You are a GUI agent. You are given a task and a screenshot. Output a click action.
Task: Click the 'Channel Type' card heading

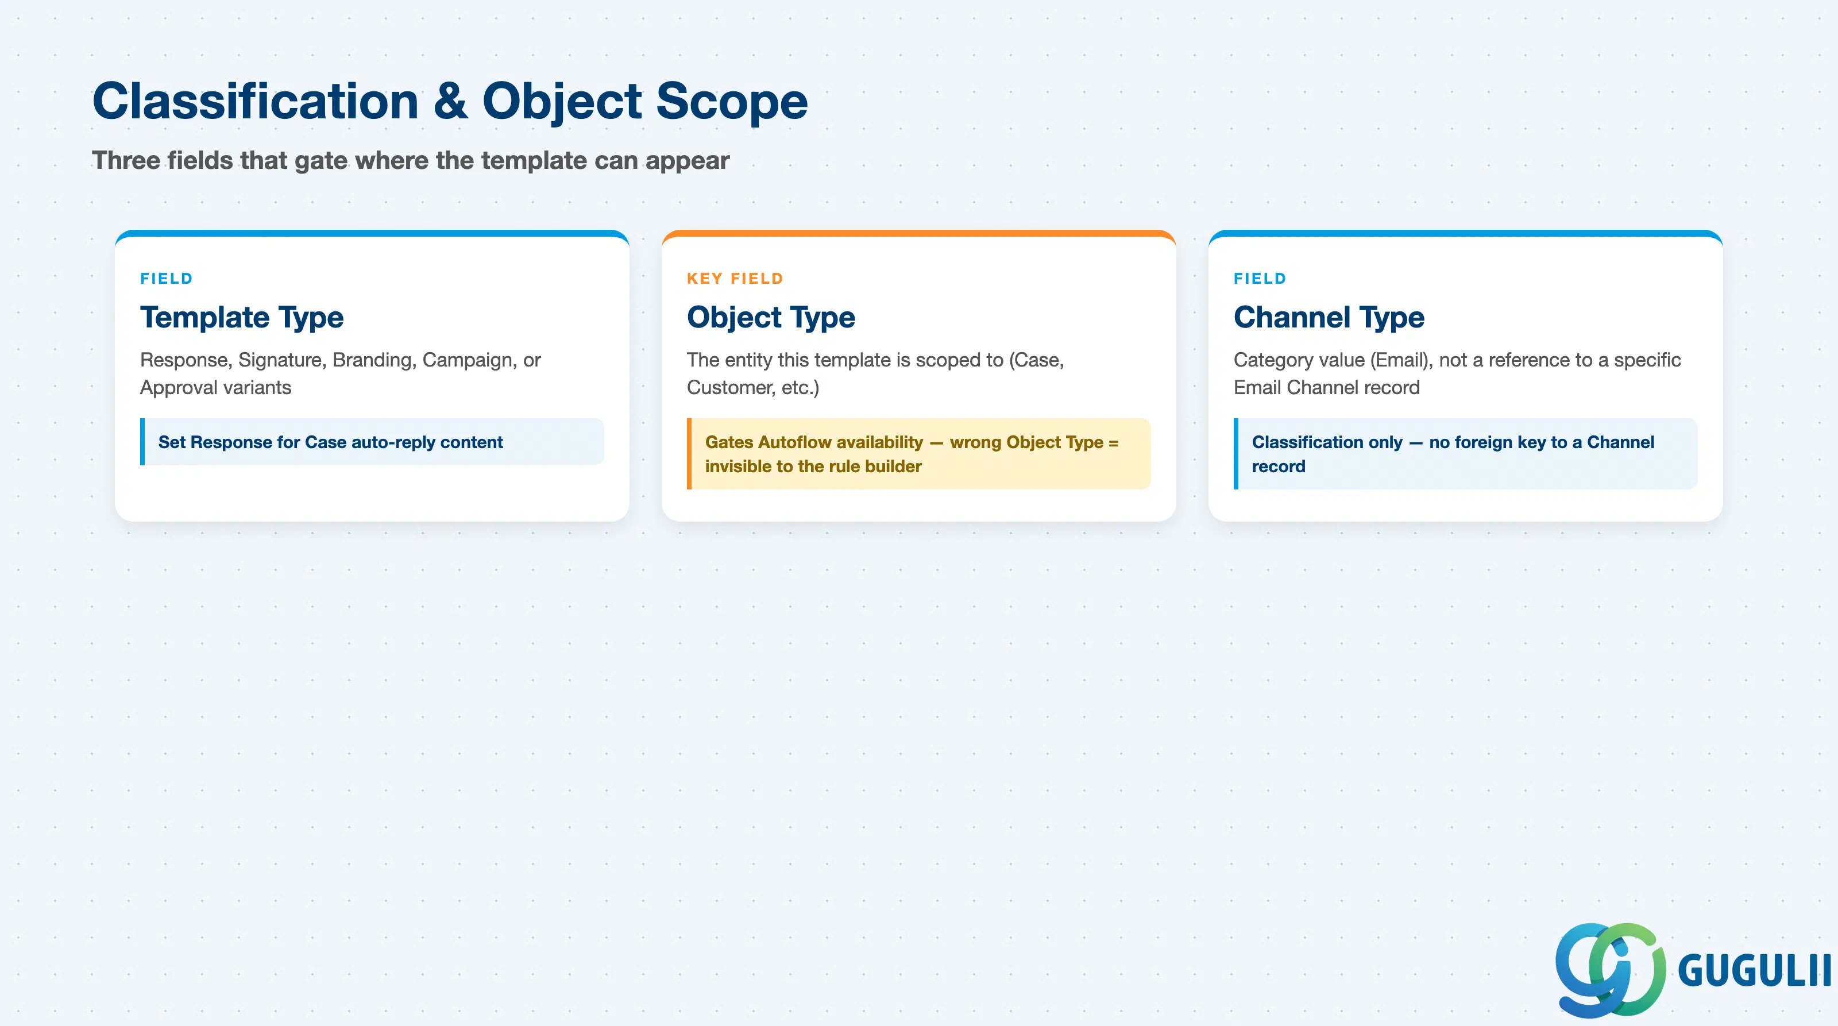pos(1329,317)
